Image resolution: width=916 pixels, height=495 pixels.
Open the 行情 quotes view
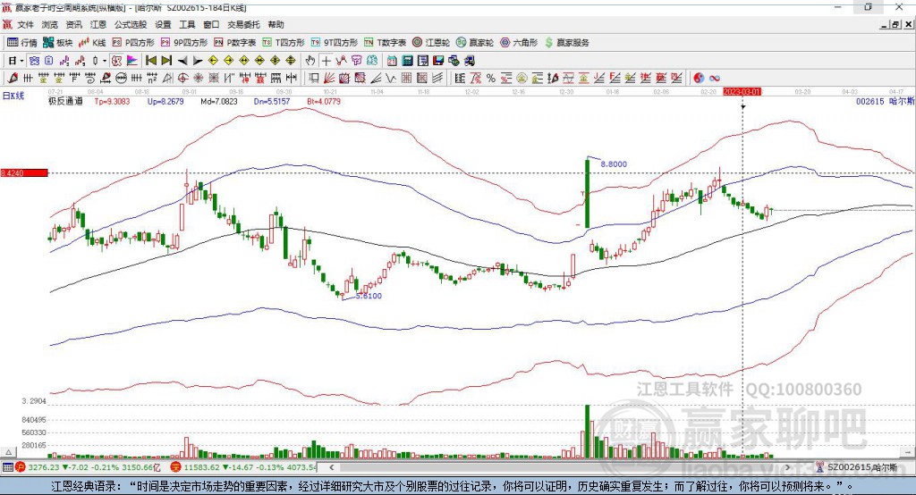(x=22, y=43)
